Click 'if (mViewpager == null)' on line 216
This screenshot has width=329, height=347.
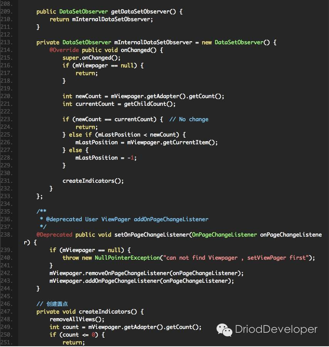coord(100,65)
